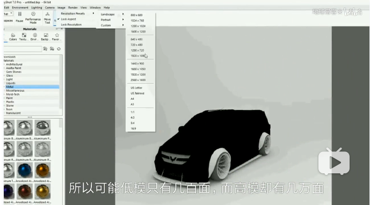This screenshot has width=370, height=205.
Task: Click the refresh library icon
Action: point(59,49)
